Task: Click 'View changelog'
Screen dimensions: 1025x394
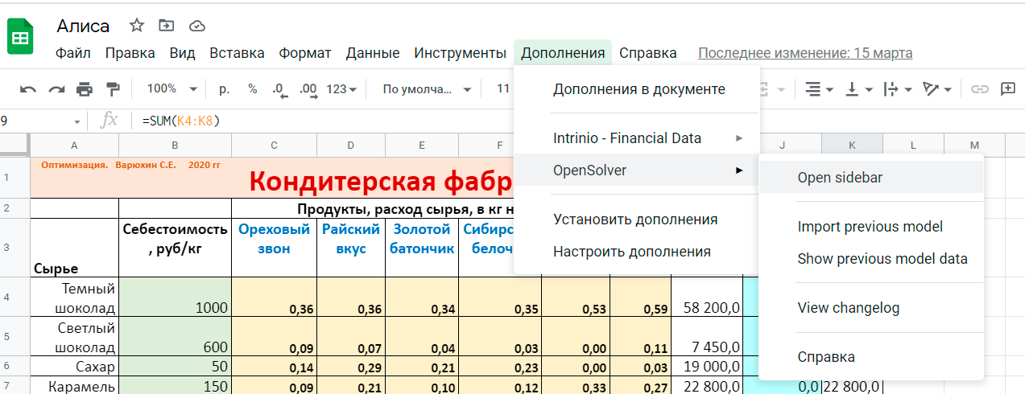Action: pos(871,308)
